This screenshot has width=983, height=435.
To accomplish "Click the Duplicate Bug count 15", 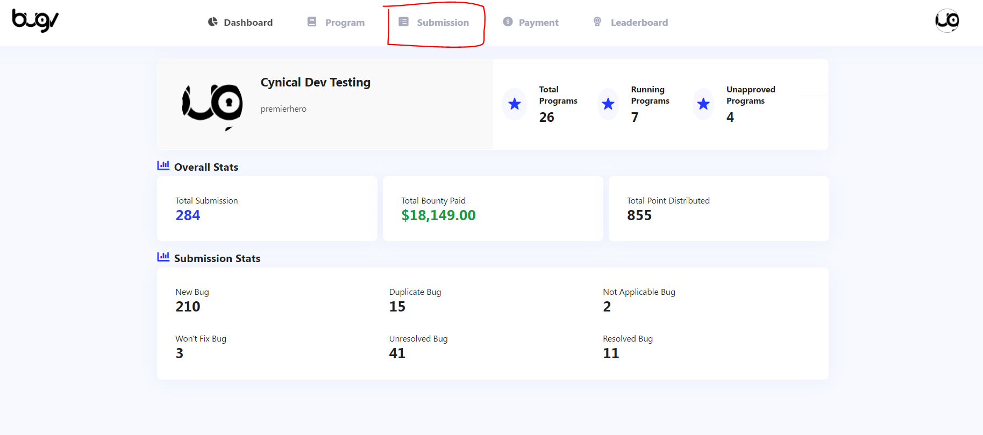I will pyautogui.click(x=397, y=307).
